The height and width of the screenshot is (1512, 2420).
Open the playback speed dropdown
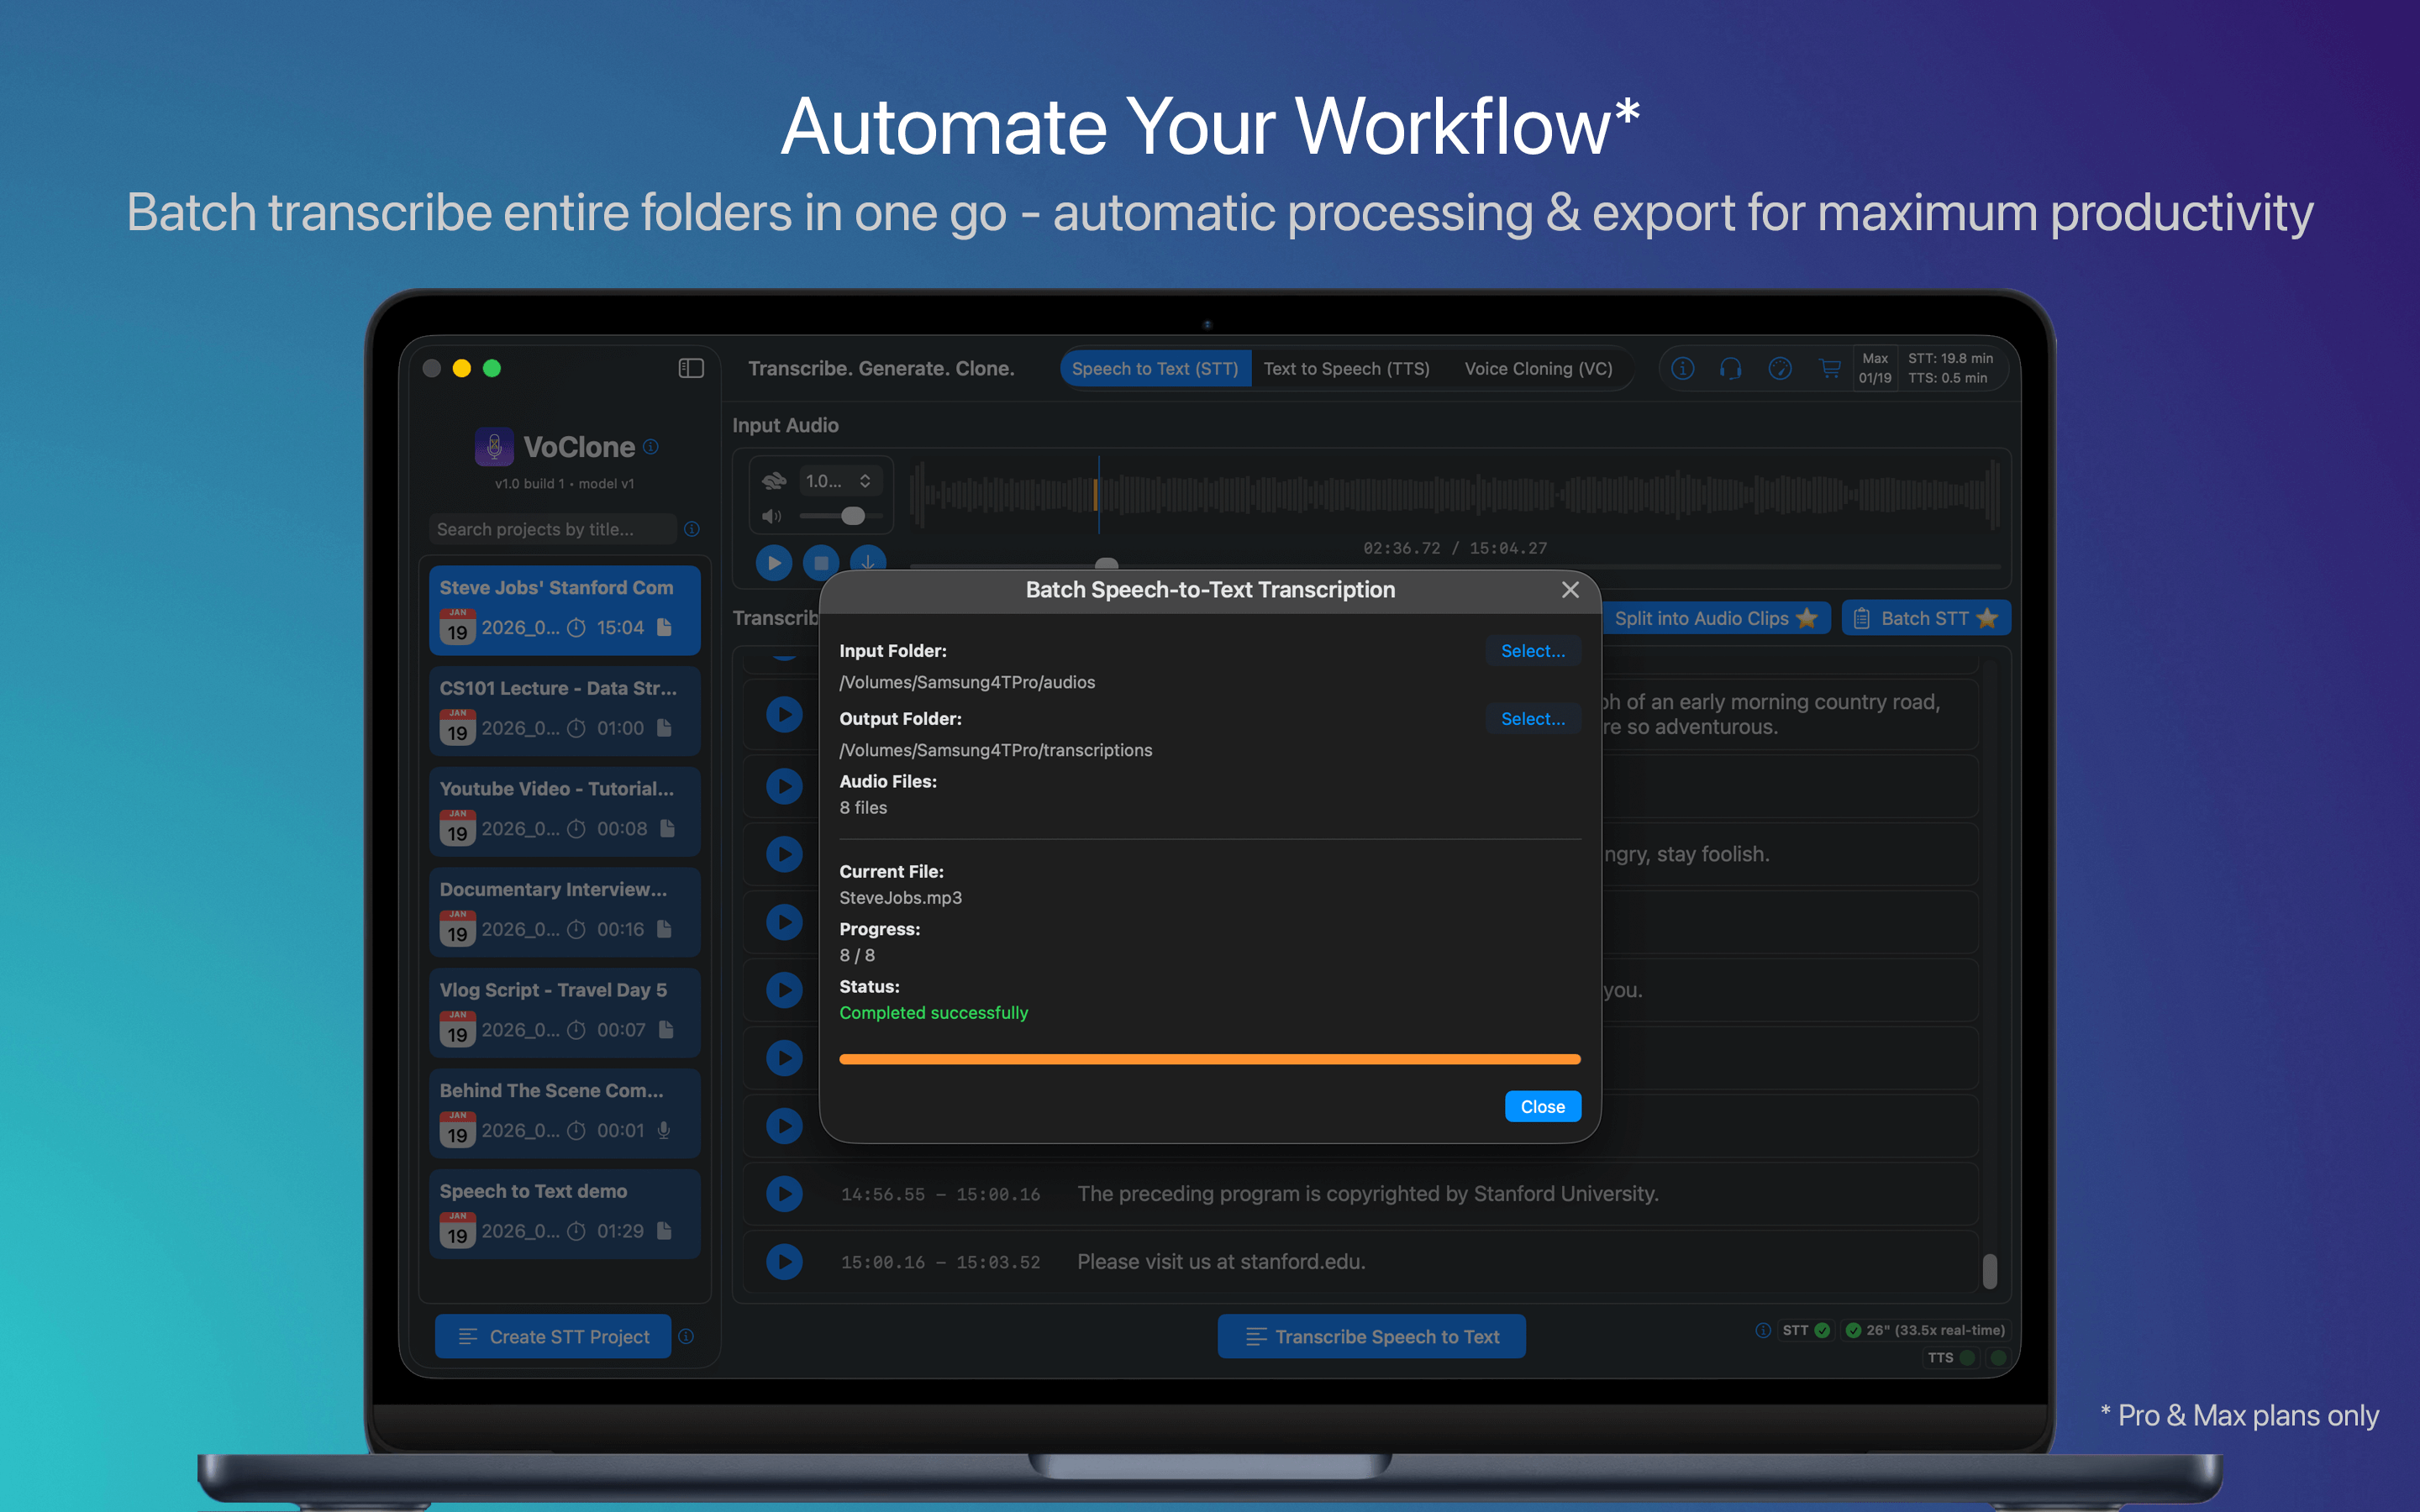point(838,481)
